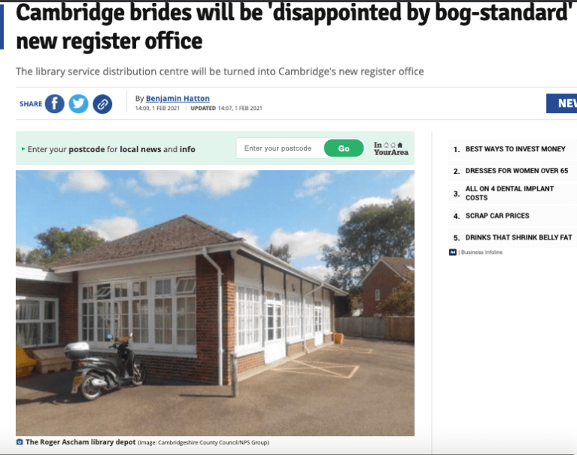Open All on 4 Dental Implant Costs
577x455 pixels.
pyautogui.click(x=509, y=193)
